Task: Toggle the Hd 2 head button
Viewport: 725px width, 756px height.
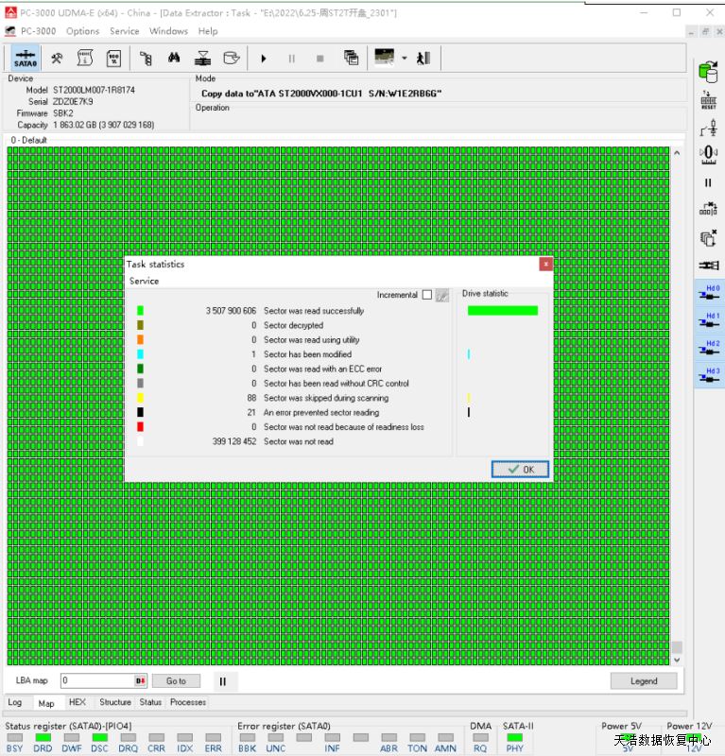Action: [709, 348]
